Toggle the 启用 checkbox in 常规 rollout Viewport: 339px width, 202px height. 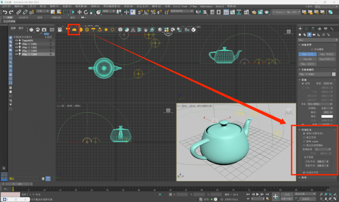click(x=303, y=83)
